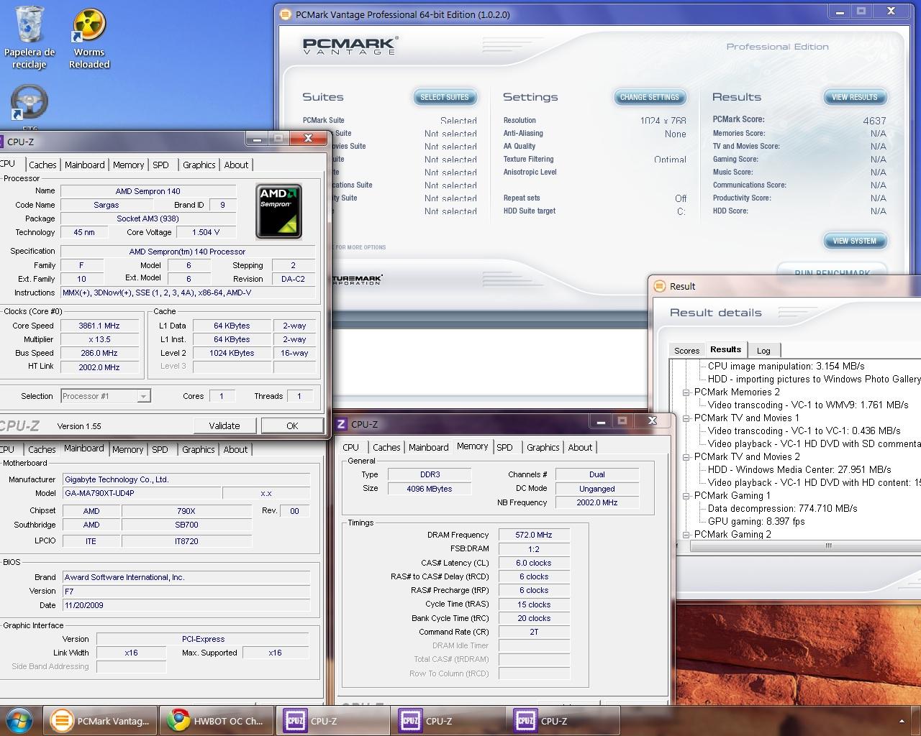Screen dimensions: 921x736
Task: Click the PCMark Suite Selected status text
Action: (458, 121)
